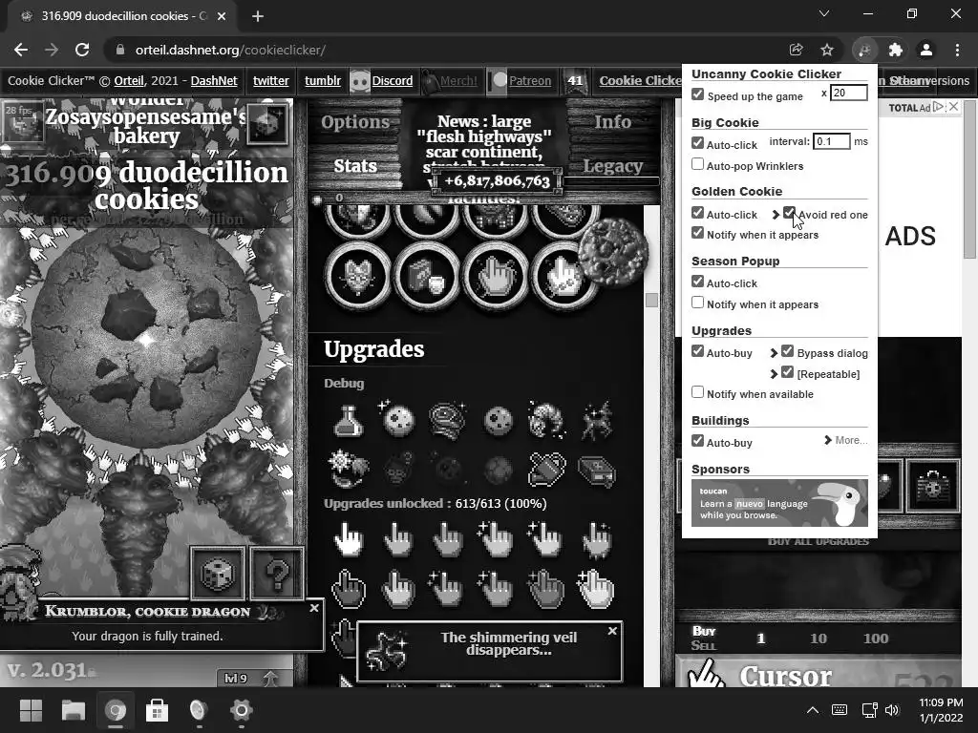Open Settings gear in the taskbar

pyautogui.click(x=241, y=710)
